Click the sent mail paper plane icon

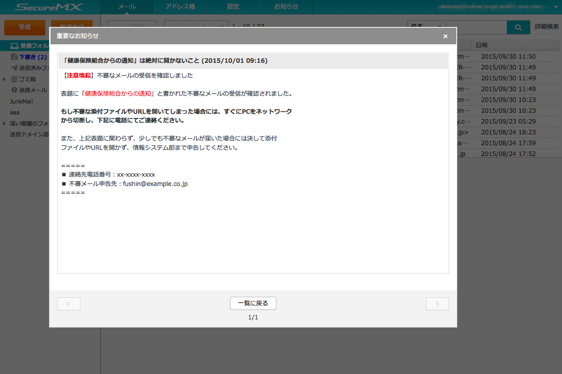pyautogui.click(x=14, y=68)
